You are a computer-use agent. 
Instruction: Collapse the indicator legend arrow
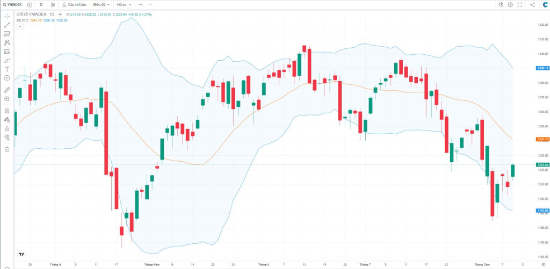click(20, 26)
